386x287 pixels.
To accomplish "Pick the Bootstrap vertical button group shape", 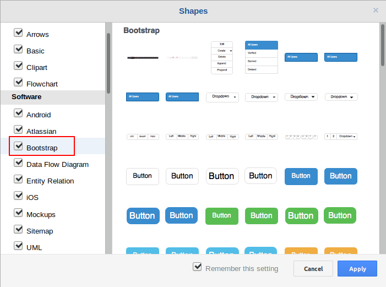I will (x=221, y=57).
